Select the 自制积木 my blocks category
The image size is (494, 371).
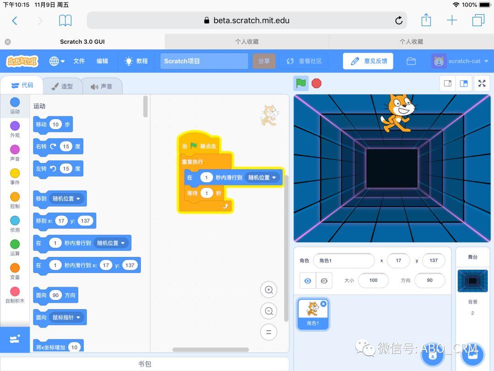click(15, 295)
